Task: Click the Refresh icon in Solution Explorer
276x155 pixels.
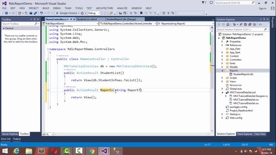Action: 245,25
